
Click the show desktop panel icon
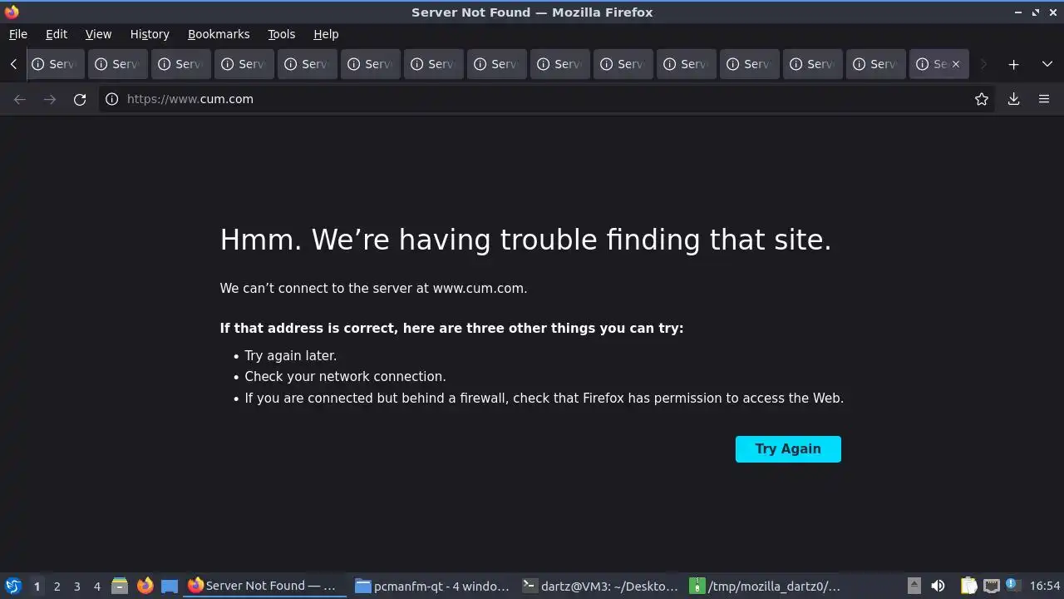pos(170,586)
